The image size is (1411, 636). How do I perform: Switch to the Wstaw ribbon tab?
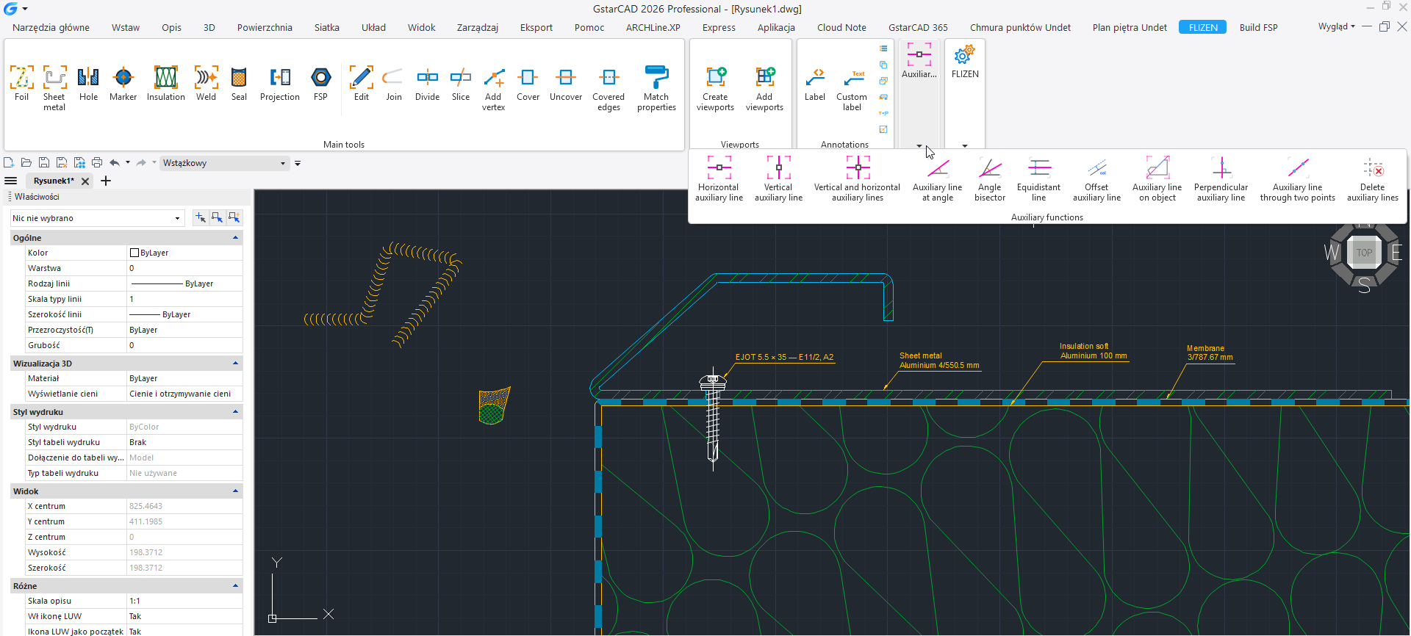tap(126, 27)
